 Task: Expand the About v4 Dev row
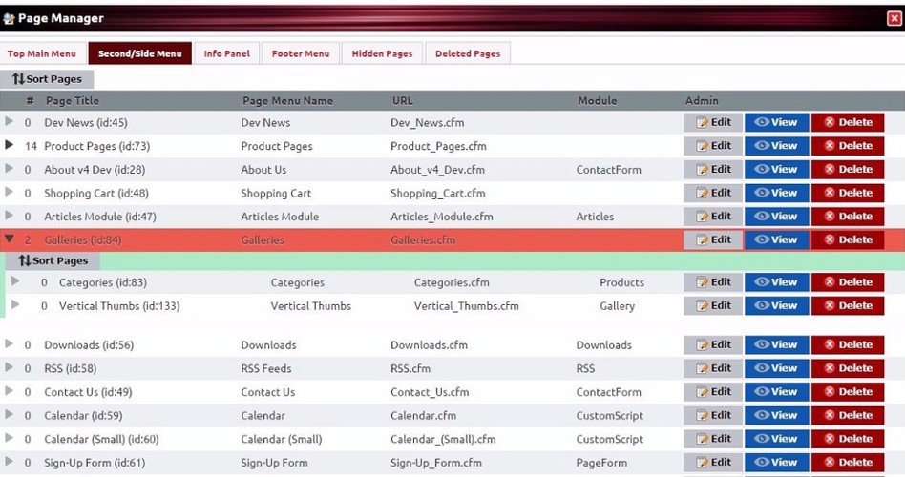(9, 169)
